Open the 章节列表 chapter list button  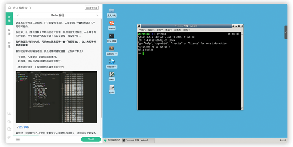click(92, 8)
